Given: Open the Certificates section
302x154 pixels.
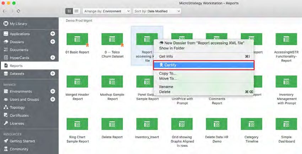Looking at the screenshot, I should [x=29, y=115].
